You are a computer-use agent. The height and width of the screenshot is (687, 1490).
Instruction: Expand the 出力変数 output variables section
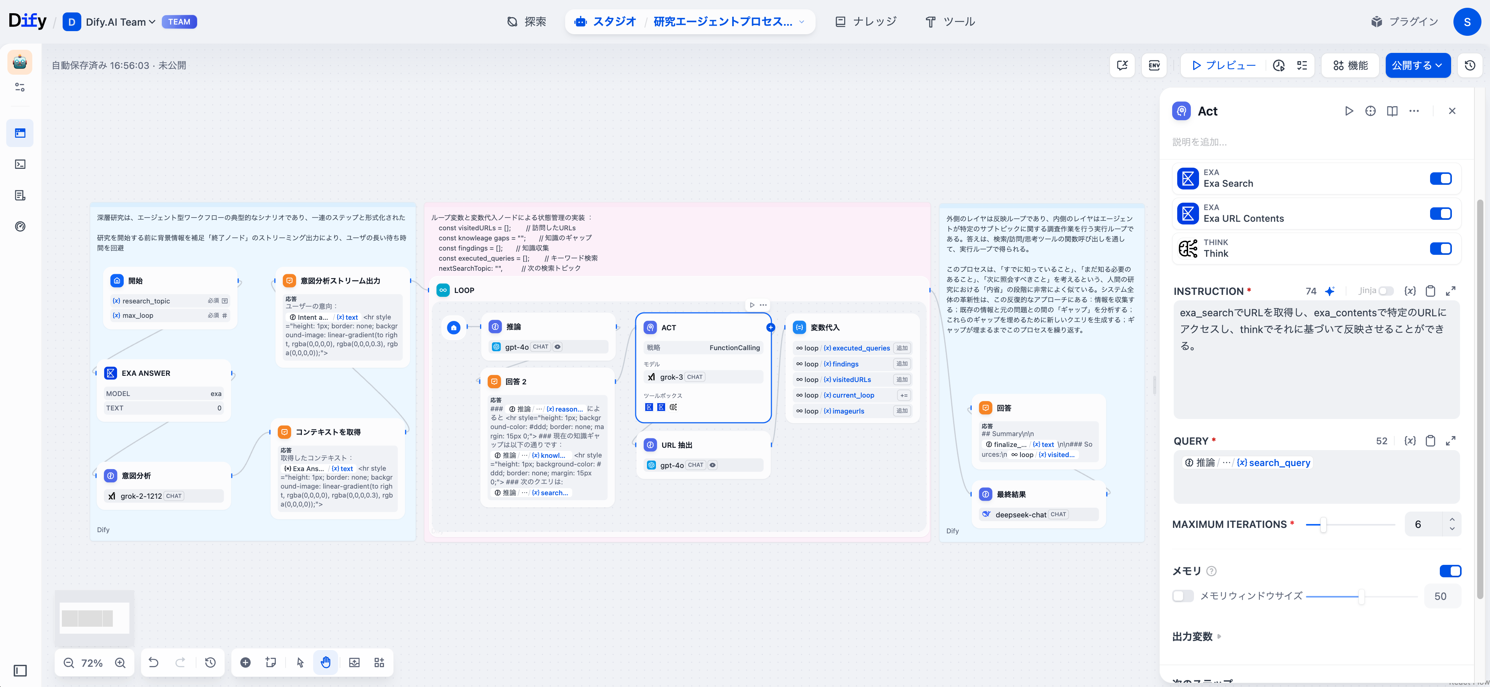[x=1196, y=636]
